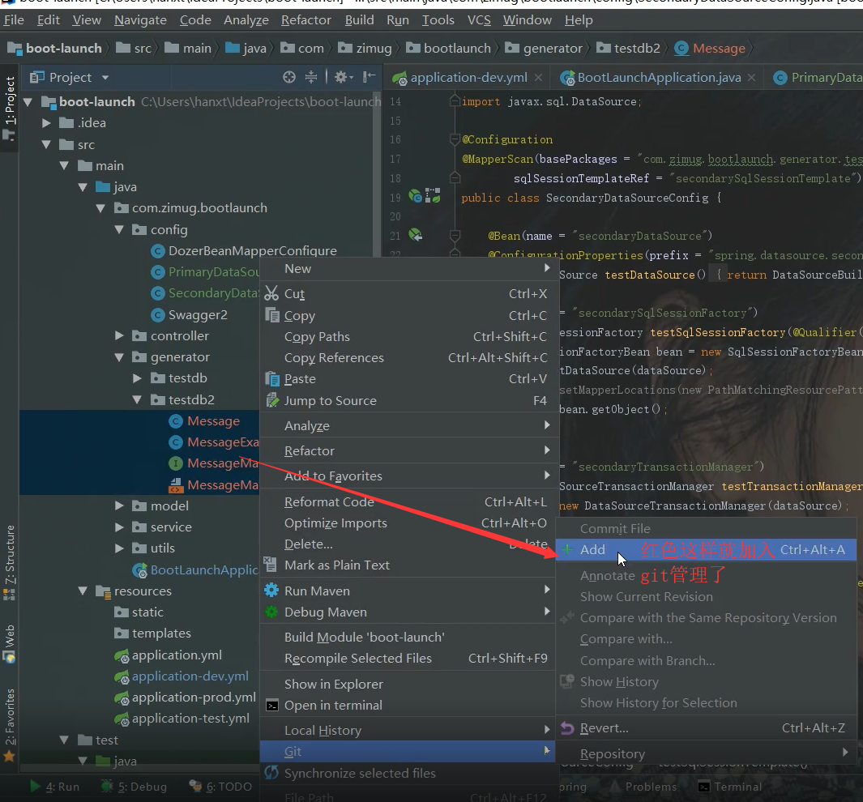The height and width of the screenshot is (802, 863).
Task: Open the Project panel settings gear
Action: point(342,77)
